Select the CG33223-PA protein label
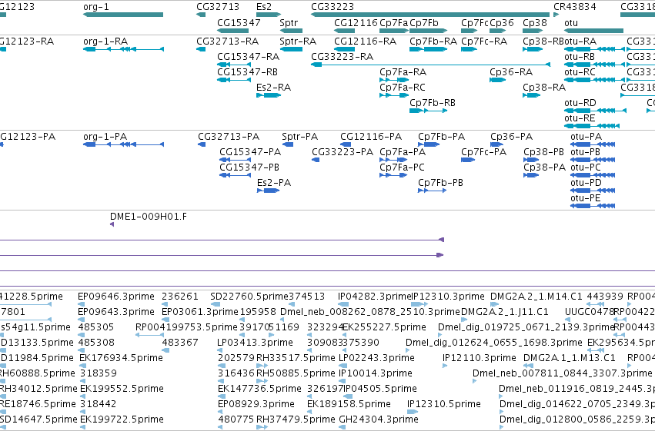655x431 pixels. pos(343,152)
